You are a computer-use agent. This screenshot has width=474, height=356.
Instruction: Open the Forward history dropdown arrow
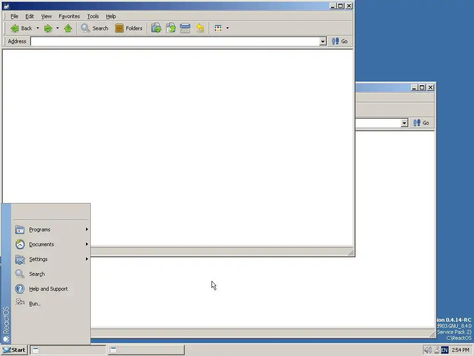[x=57, y=28]
